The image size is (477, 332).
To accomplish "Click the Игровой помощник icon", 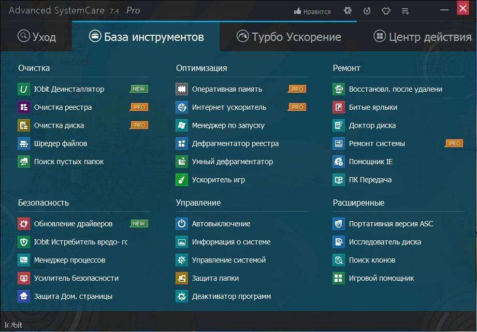I will [339, 278].
